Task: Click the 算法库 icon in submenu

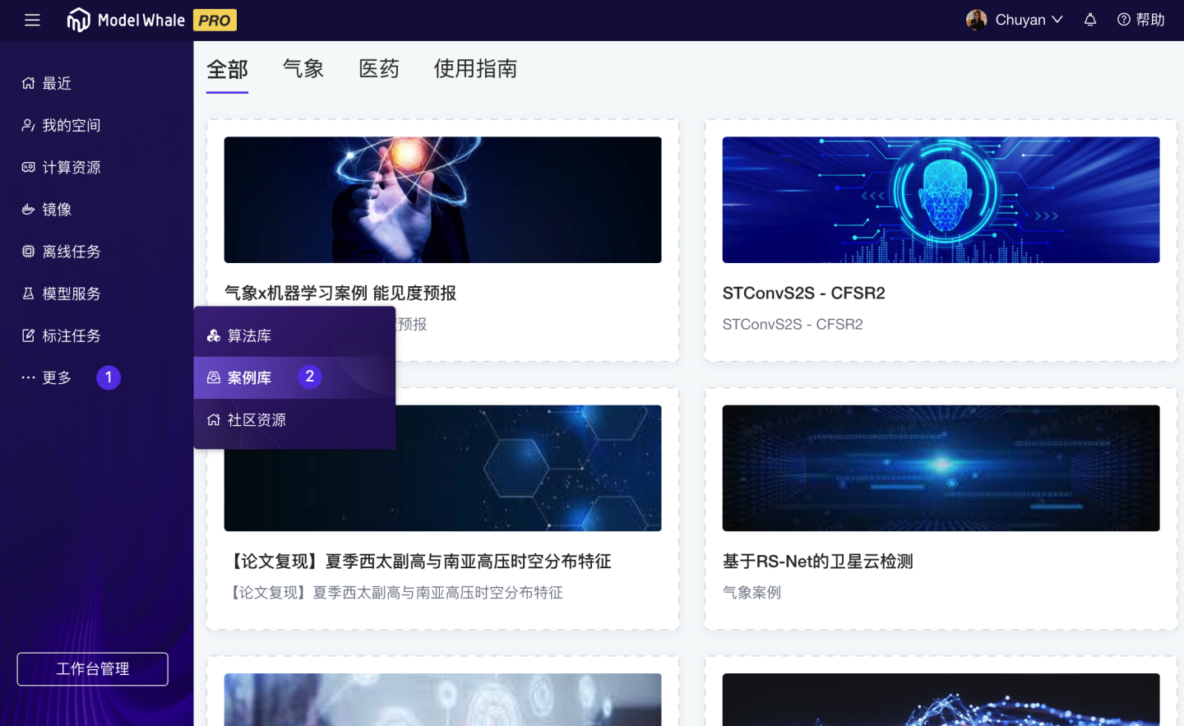Action: pos(214,335)
